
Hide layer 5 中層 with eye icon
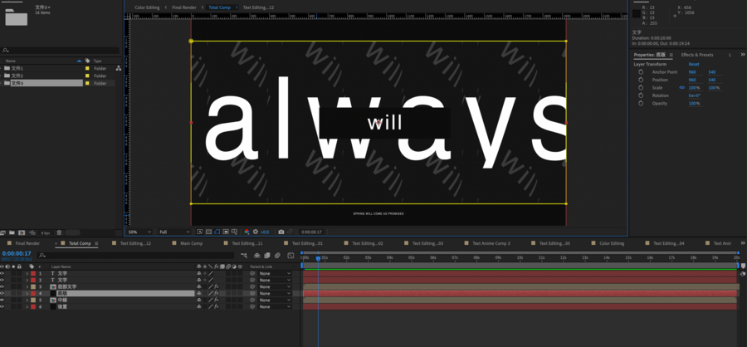tap(2, 300)
